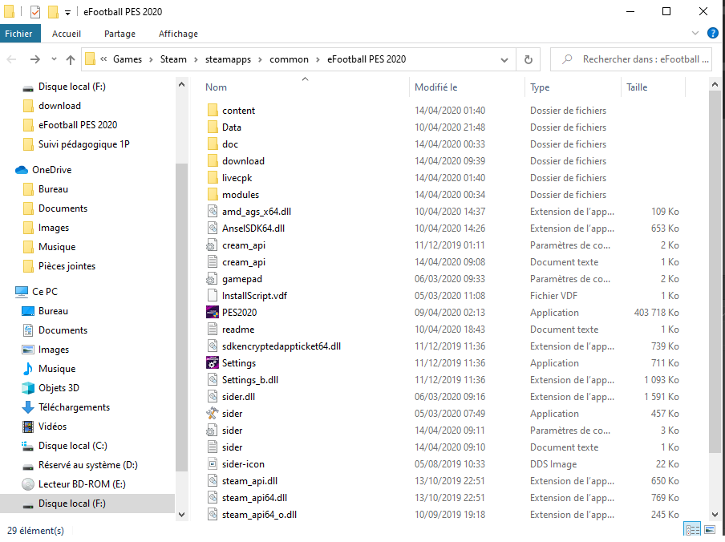This screenshot has height=542, width=725.
Task: Expand the chevron after Games in address bar
Action: tap(152, 59)
